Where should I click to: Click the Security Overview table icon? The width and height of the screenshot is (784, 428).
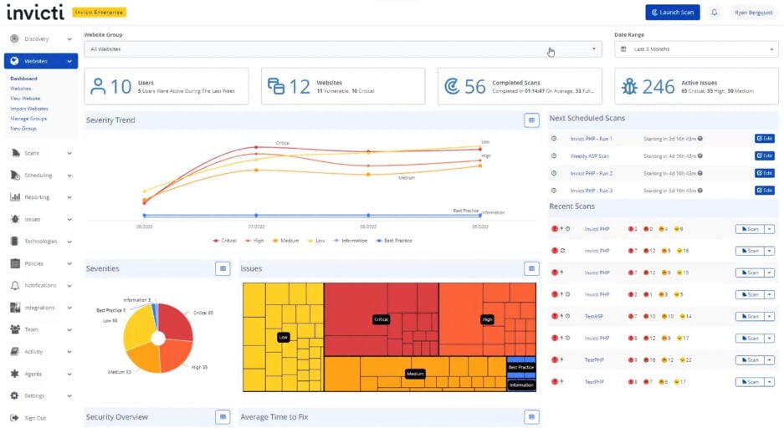coord(222,416)
